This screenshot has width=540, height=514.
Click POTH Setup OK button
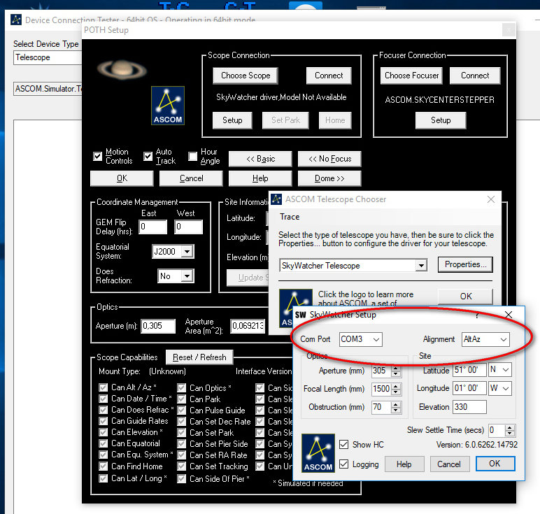(x=122, y=178)
